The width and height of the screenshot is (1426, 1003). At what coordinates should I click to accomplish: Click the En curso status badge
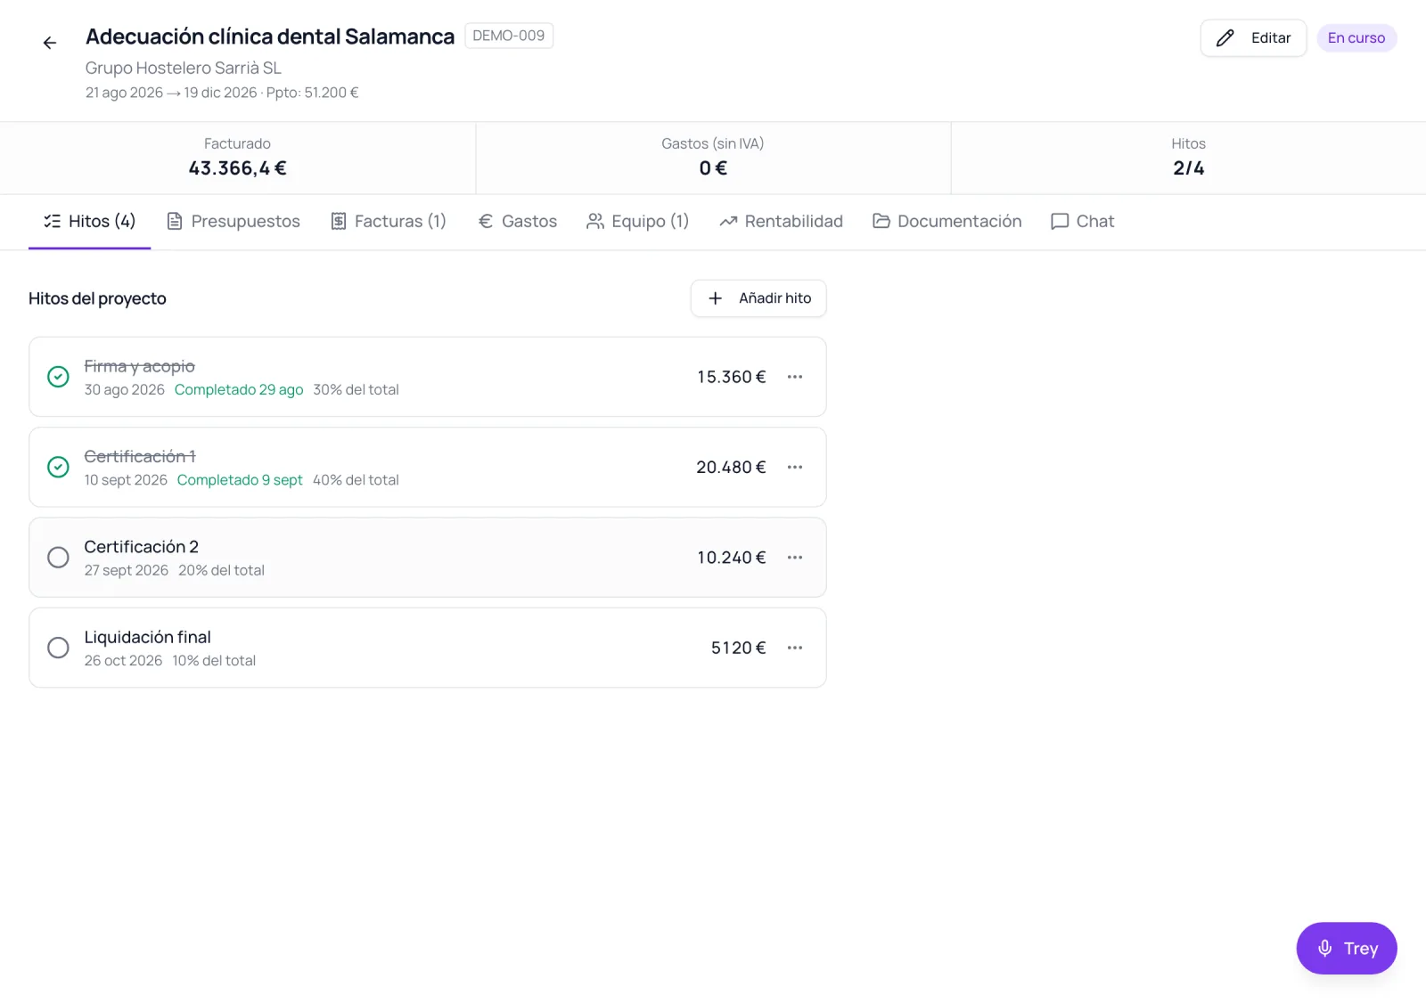pos(1356,37)
